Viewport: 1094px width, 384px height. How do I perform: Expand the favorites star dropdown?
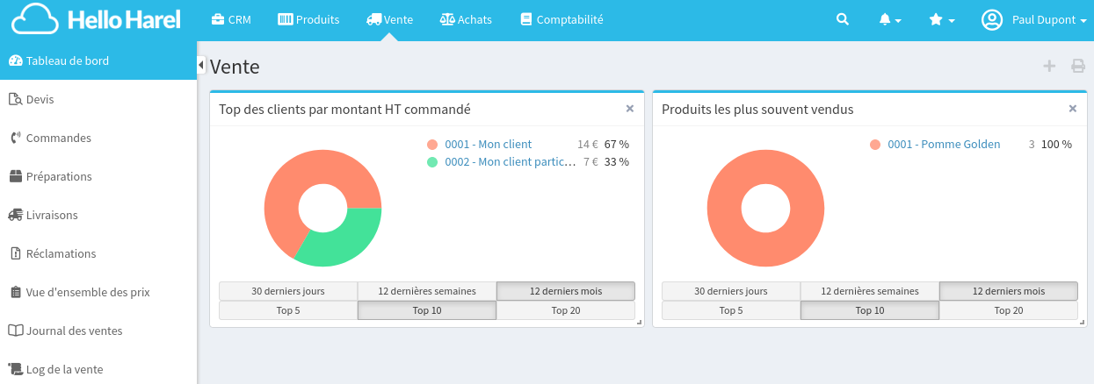coord(941,19)
